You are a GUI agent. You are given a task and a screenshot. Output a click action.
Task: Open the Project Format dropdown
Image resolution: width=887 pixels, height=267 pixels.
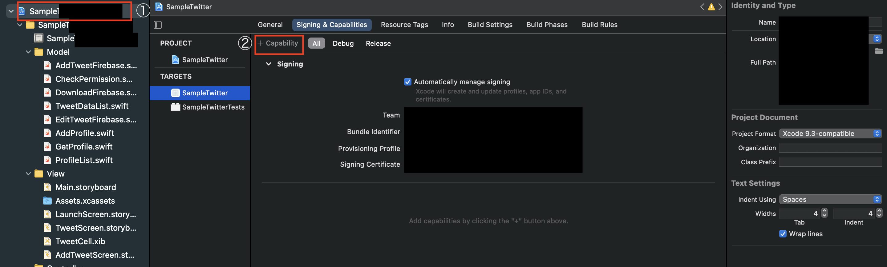pyautogui.click(x=830, y=133)
